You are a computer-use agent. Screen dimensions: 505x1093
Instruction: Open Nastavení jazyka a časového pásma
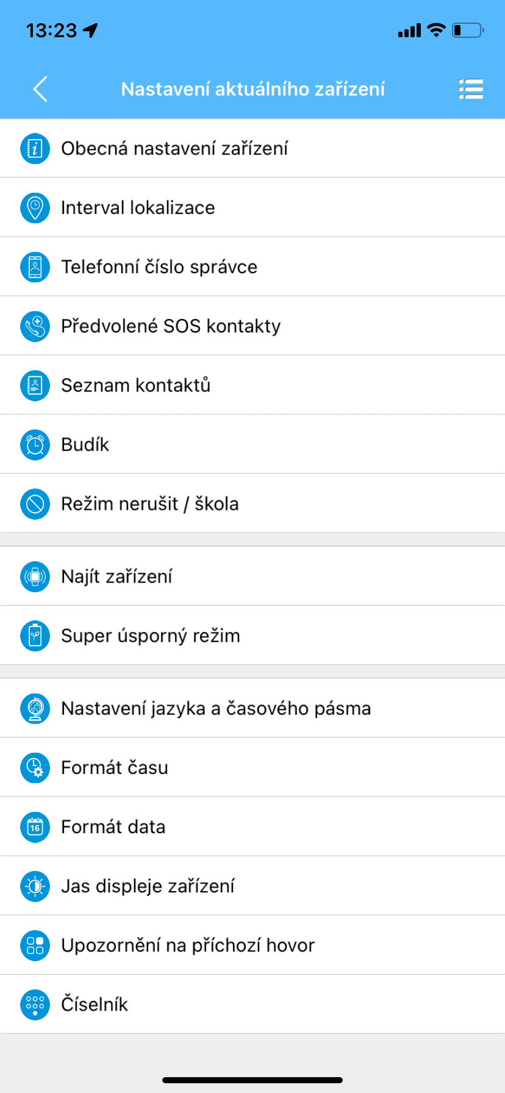coord(216,709)
